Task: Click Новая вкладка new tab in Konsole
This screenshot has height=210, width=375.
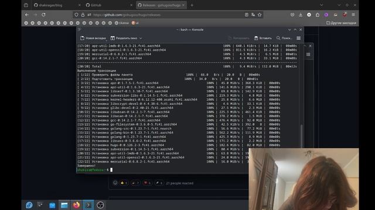Action: pos(93,38)
